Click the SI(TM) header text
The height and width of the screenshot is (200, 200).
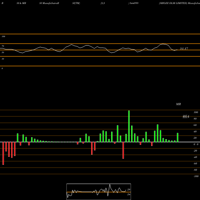76,3
